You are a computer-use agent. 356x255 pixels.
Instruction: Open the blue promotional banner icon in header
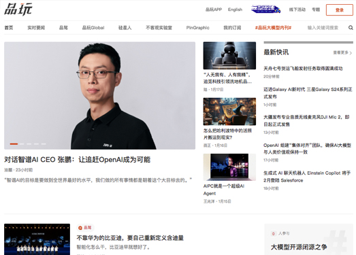click(265, 10)
